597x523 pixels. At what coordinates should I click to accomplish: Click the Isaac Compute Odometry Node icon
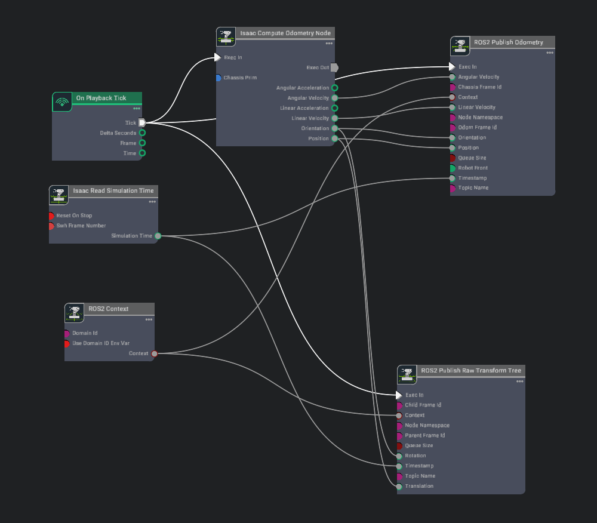[x=226, y=36]
